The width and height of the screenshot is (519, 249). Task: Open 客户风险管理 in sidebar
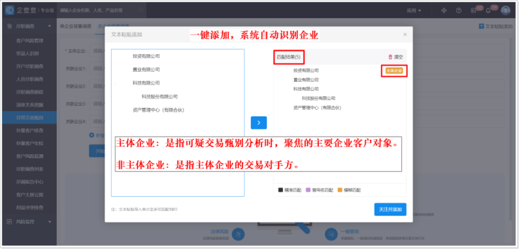pos(30,41)
